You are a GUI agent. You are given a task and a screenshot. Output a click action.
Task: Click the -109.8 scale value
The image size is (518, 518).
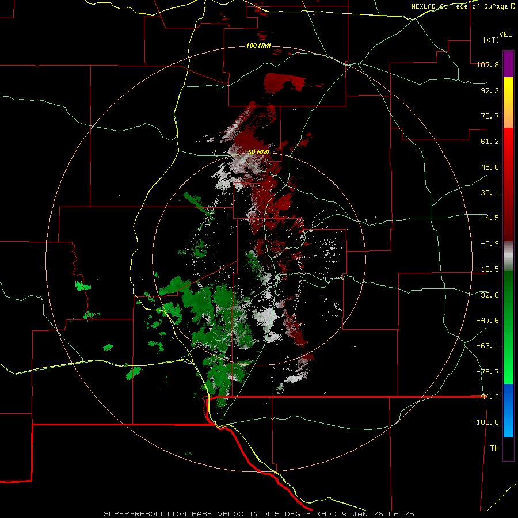point(485,422)
